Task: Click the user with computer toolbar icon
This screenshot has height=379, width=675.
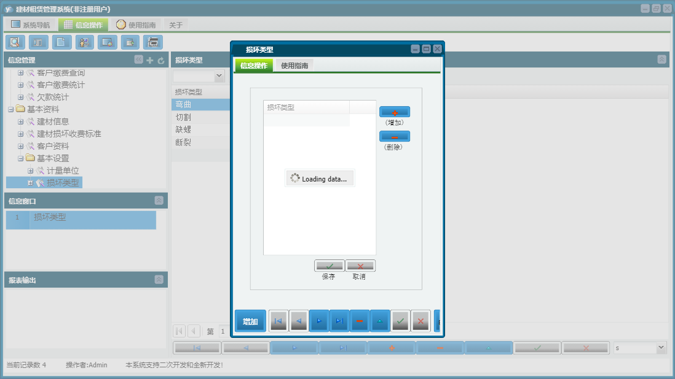Action: point(84,42)
